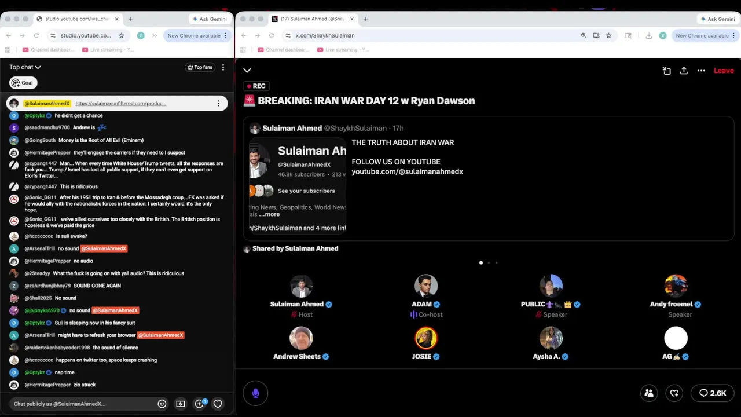The width and height of the screenshot is (741, 417).
Task: Open pinned message three-dot menu
Action: pyautogui.click(x=218, y=104)
